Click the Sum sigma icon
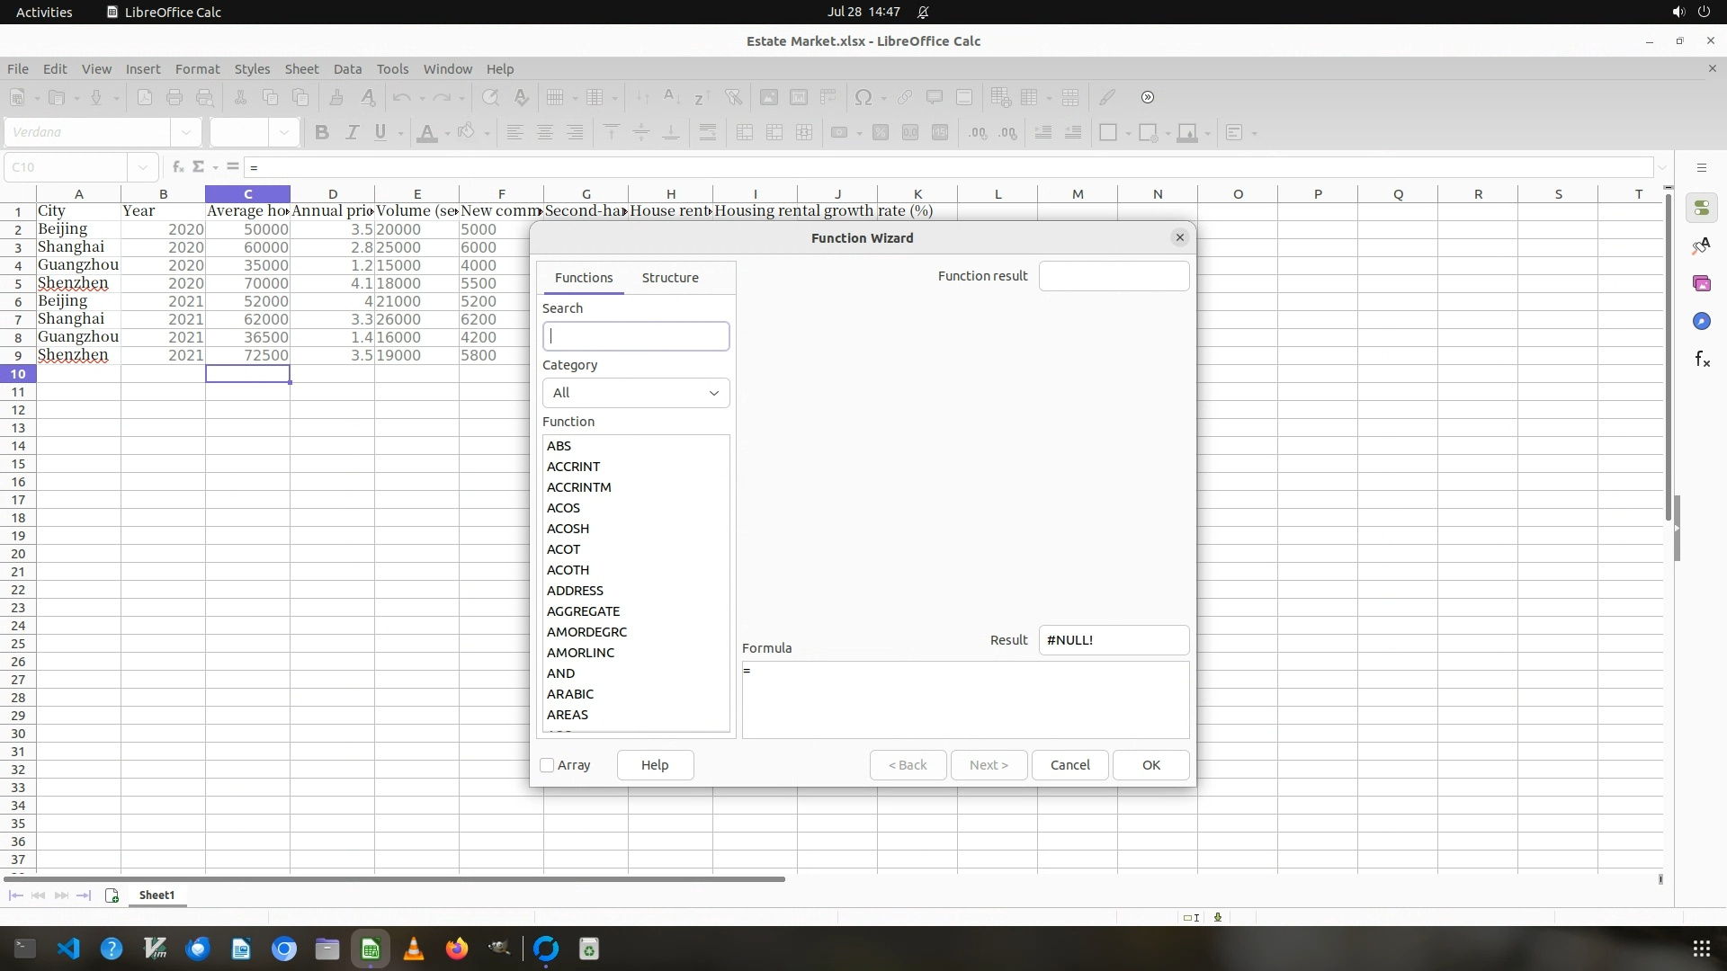 click(x=199, y=167)
